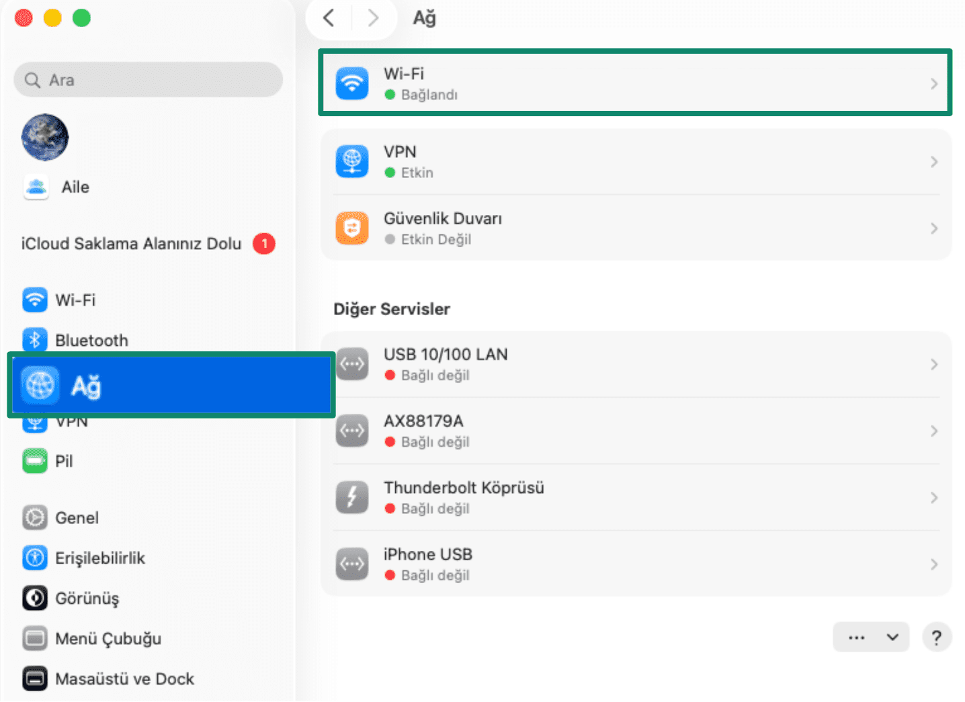Open the AX88179A adapter details
Screen dimensions: 965x702
934,431
